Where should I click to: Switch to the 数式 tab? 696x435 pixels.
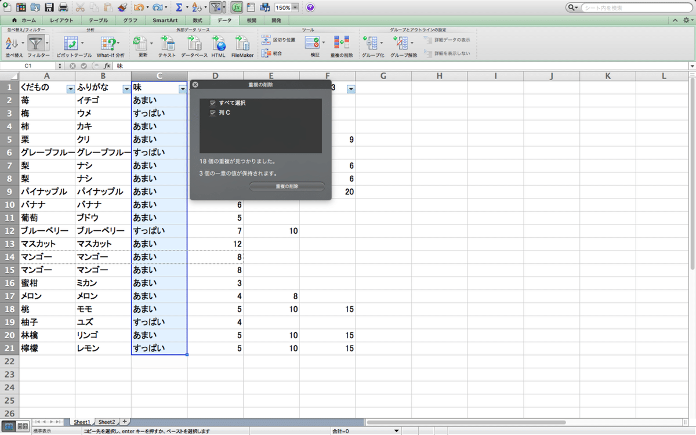tap(197, 20)
